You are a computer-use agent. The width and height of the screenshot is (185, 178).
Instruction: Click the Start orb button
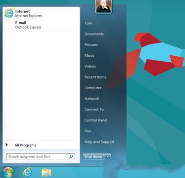[x=7, y=172]
